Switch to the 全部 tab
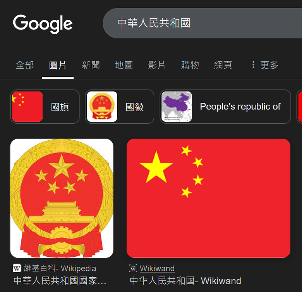Image resolution: width=302 pixels, height=292 pixels. pyautogui.click(x=25, y=65)
